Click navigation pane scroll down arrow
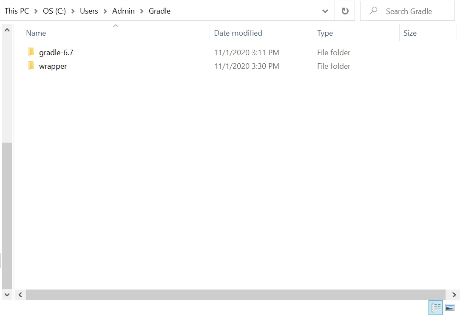 click(x=7, y=295)
